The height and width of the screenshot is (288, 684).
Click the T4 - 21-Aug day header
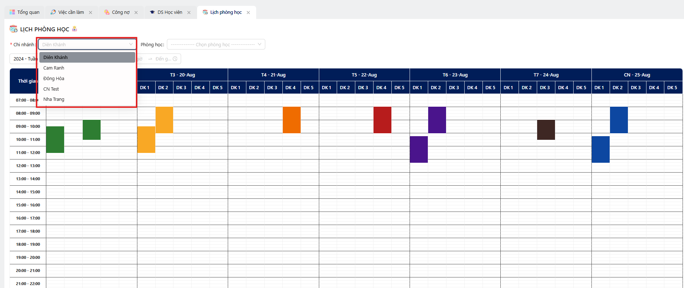tap(273, 75)
